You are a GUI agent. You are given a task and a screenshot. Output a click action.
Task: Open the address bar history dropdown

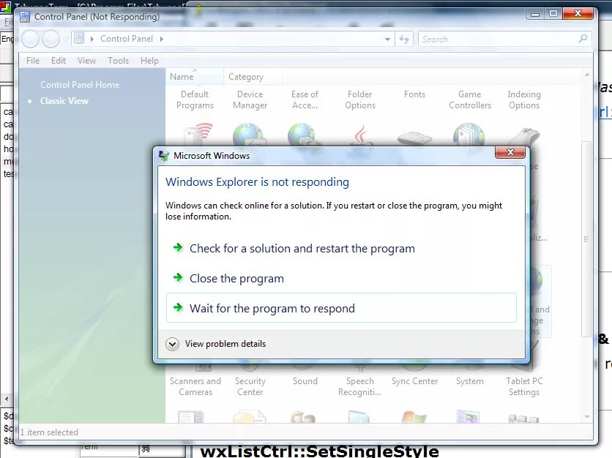(387, 39)
